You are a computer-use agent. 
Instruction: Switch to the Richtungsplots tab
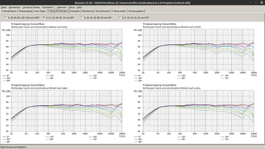tap(136, 11)
